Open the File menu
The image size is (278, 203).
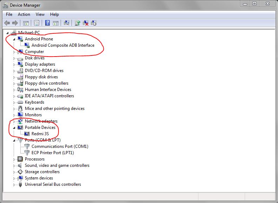click(x=9, y=14)
